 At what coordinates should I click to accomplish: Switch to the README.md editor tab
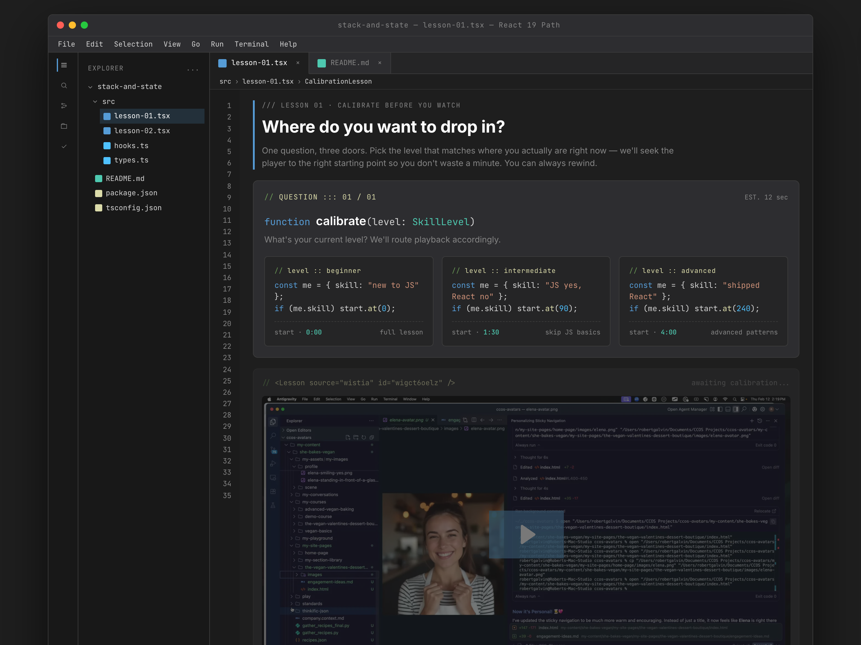(x=350, y=63)
